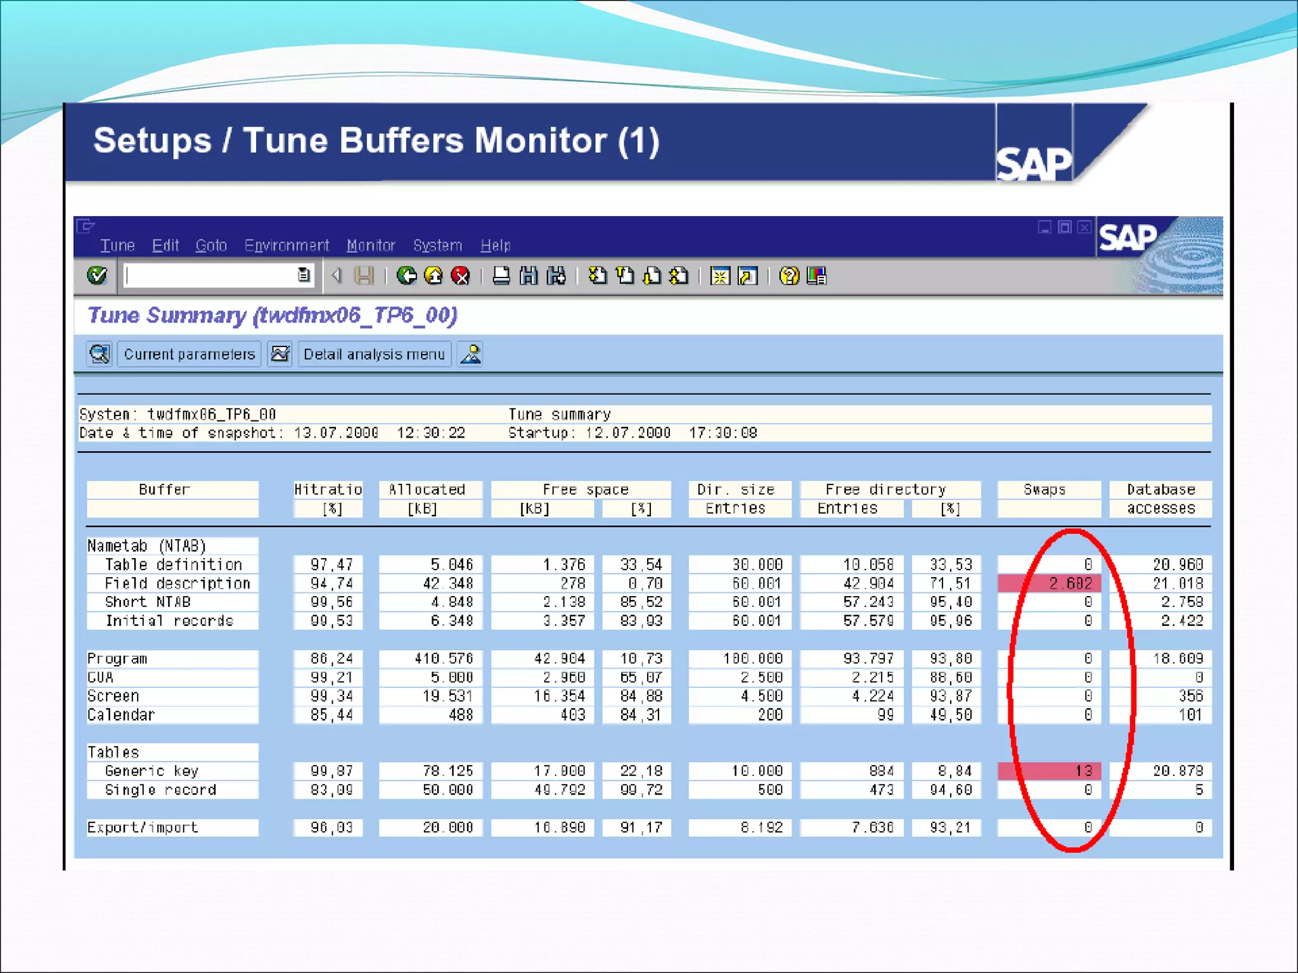Click the red Cancel icon

click(x=461, y=276)
